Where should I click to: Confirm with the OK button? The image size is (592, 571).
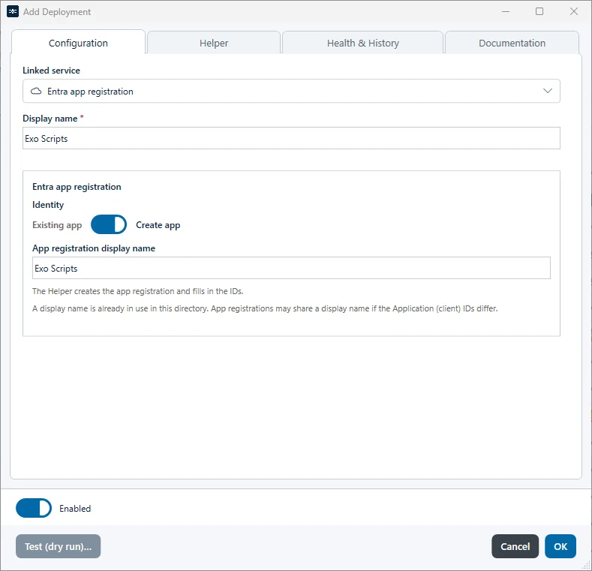click(x=560, y=546)
